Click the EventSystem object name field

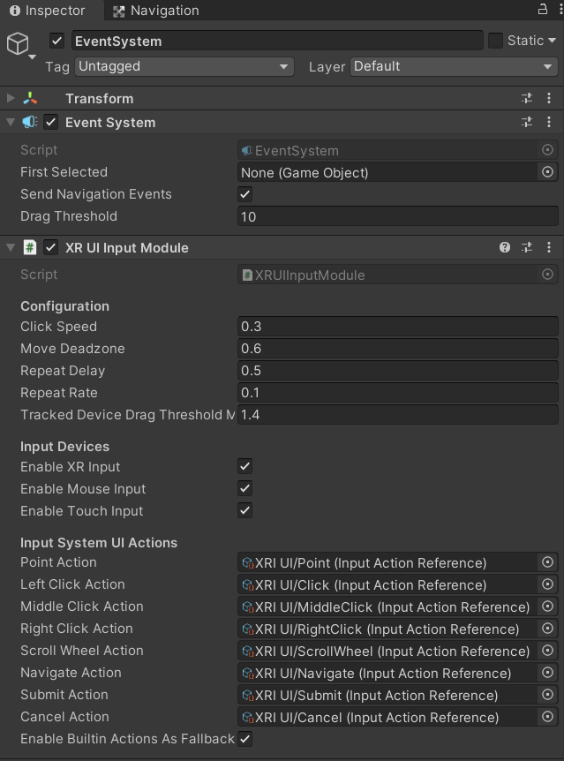[x=276, y=41]
